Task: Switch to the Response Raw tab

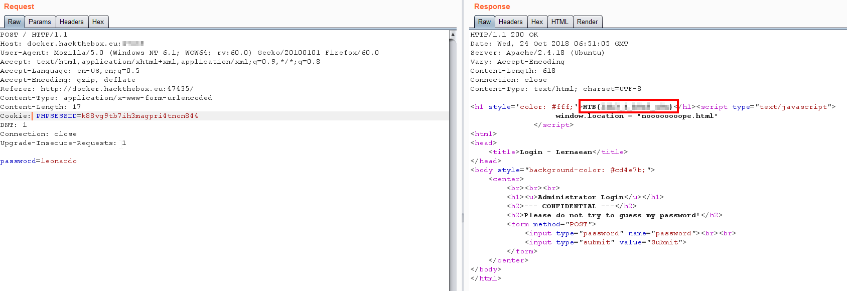Action: tap(485, 22)
